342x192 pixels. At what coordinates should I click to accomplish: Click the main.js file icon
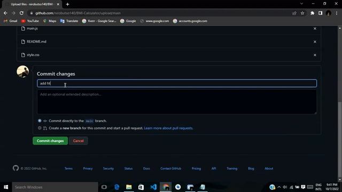pos(23,28)
